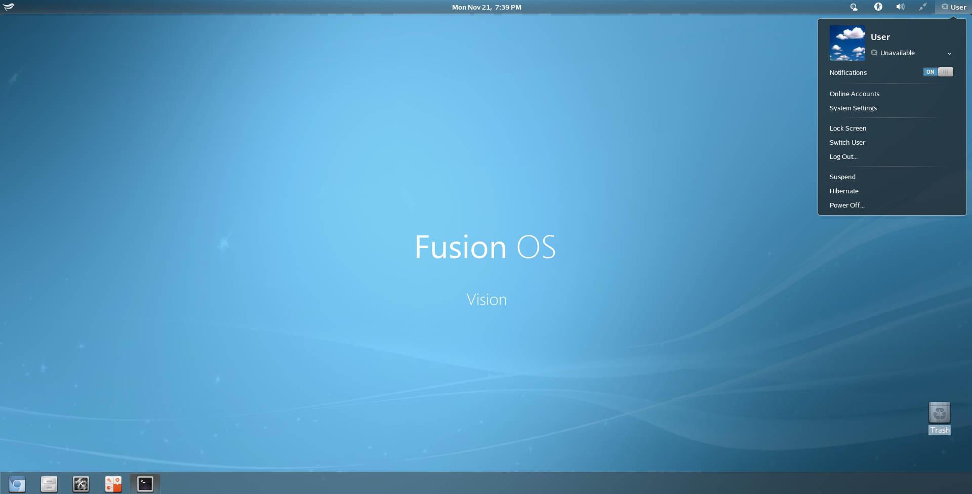Choose Log Out from the user menu

tap(843, 156)
